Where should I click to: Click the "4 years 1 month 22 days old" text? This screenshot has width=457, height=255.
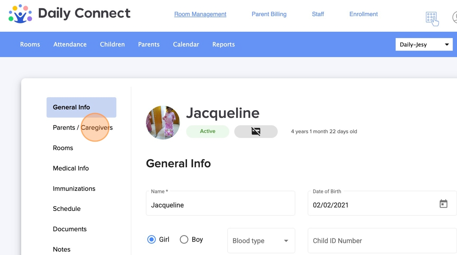[x=324, y=131]
